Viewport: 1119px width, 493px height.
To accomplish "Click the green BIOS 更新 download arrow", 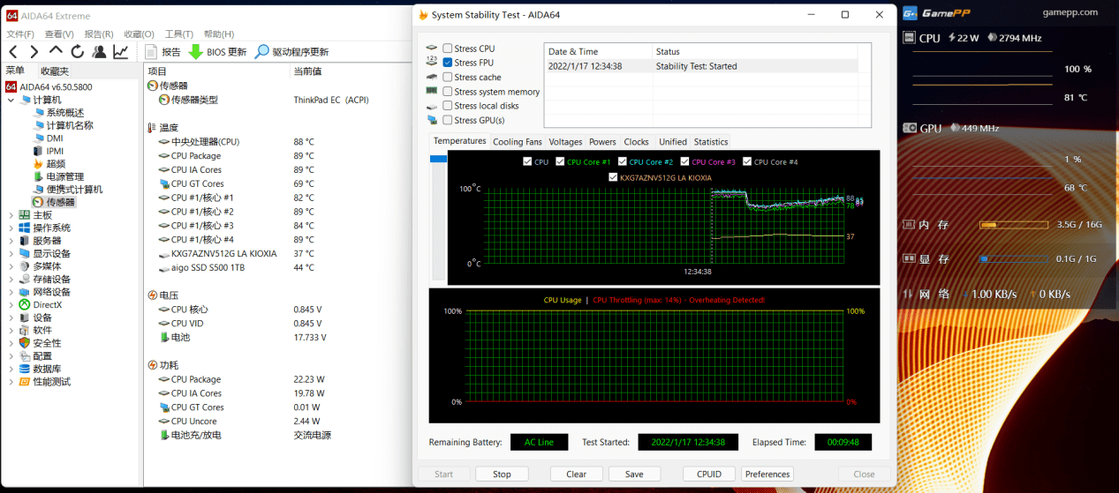I will coord(196,52).
